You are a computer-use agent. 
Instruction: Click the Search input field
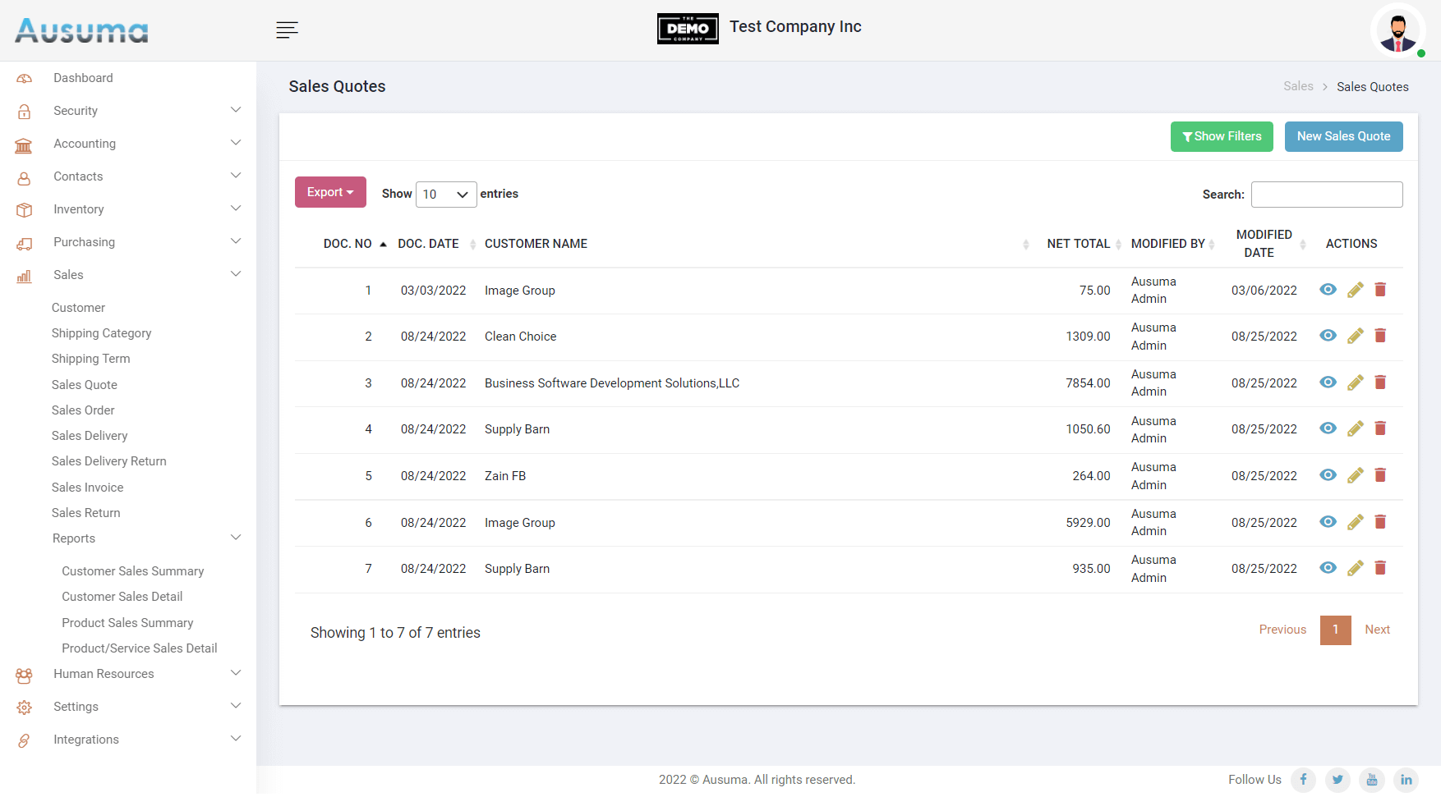click(1326, 195)
